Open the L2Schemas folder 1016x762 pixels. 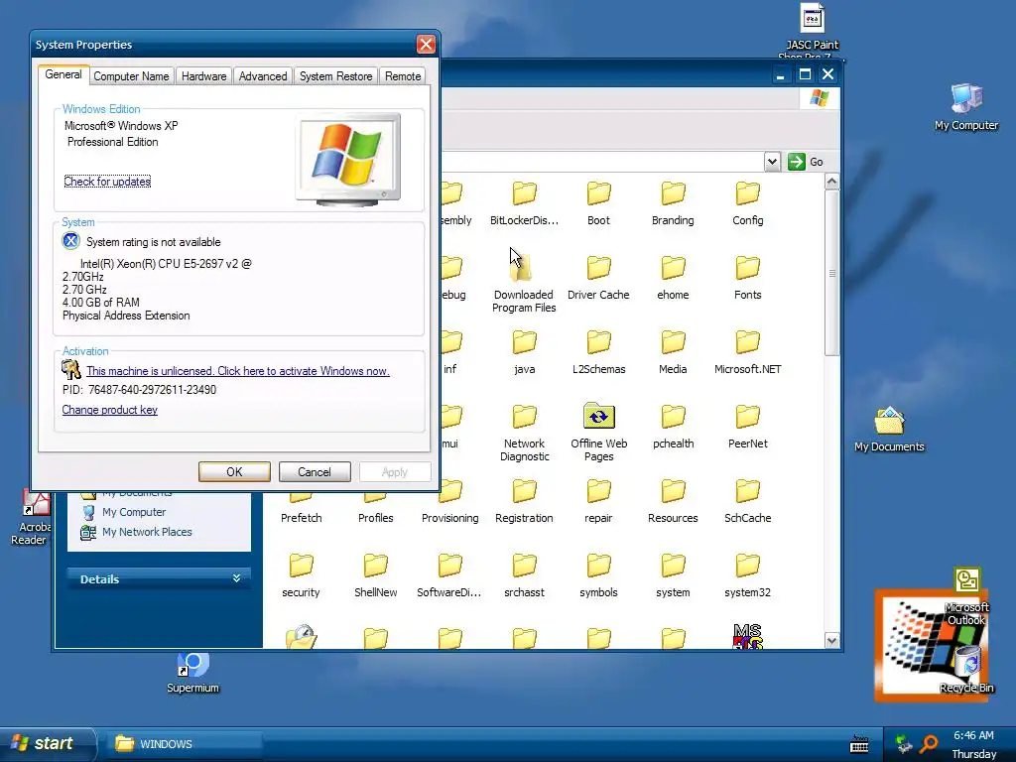click(598, 352)
